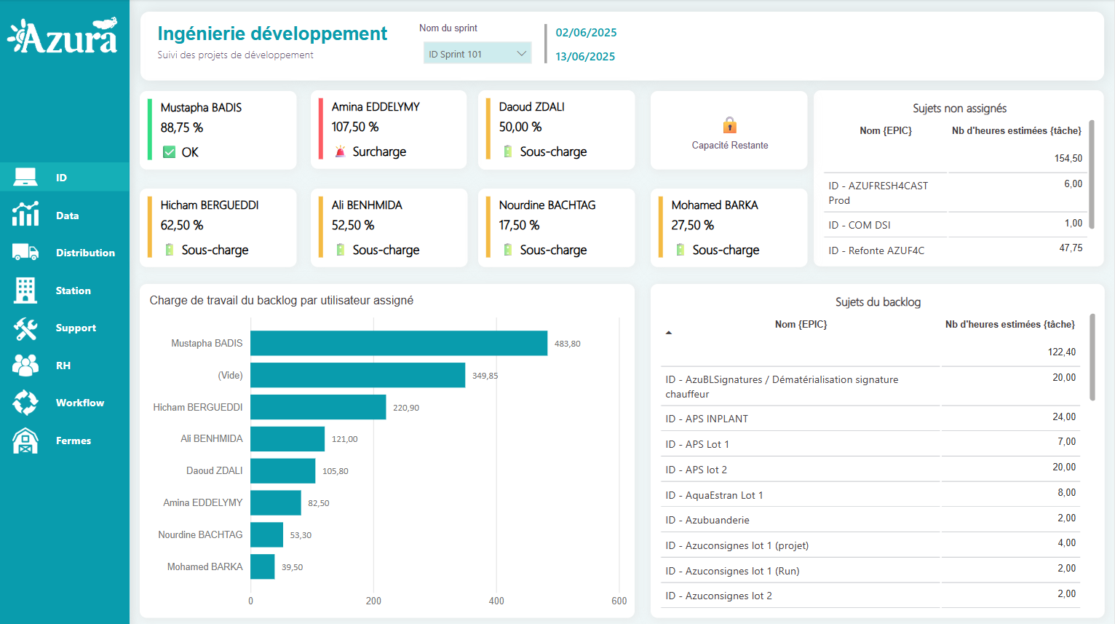Click the green OK checkmark for Mustapha BADIS
The height and width of the screenshot is (624, 1115).
[x=169, y=152]
